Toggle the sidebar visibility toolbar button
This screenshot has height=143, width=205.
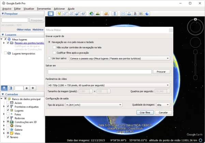pyautogui.click(x=51, y=14)
